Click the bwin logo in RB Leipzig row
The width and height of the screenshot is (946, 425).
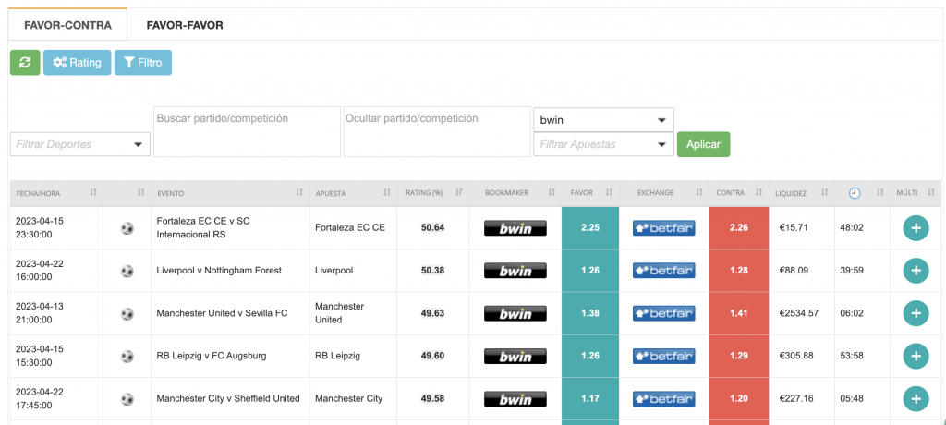click(x=515, y=357)
